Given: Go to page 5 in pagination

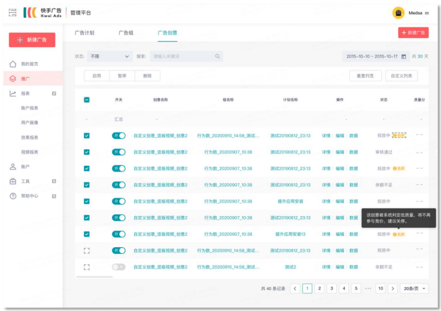Looking at the screenshot, I should (x=356, y=288).
